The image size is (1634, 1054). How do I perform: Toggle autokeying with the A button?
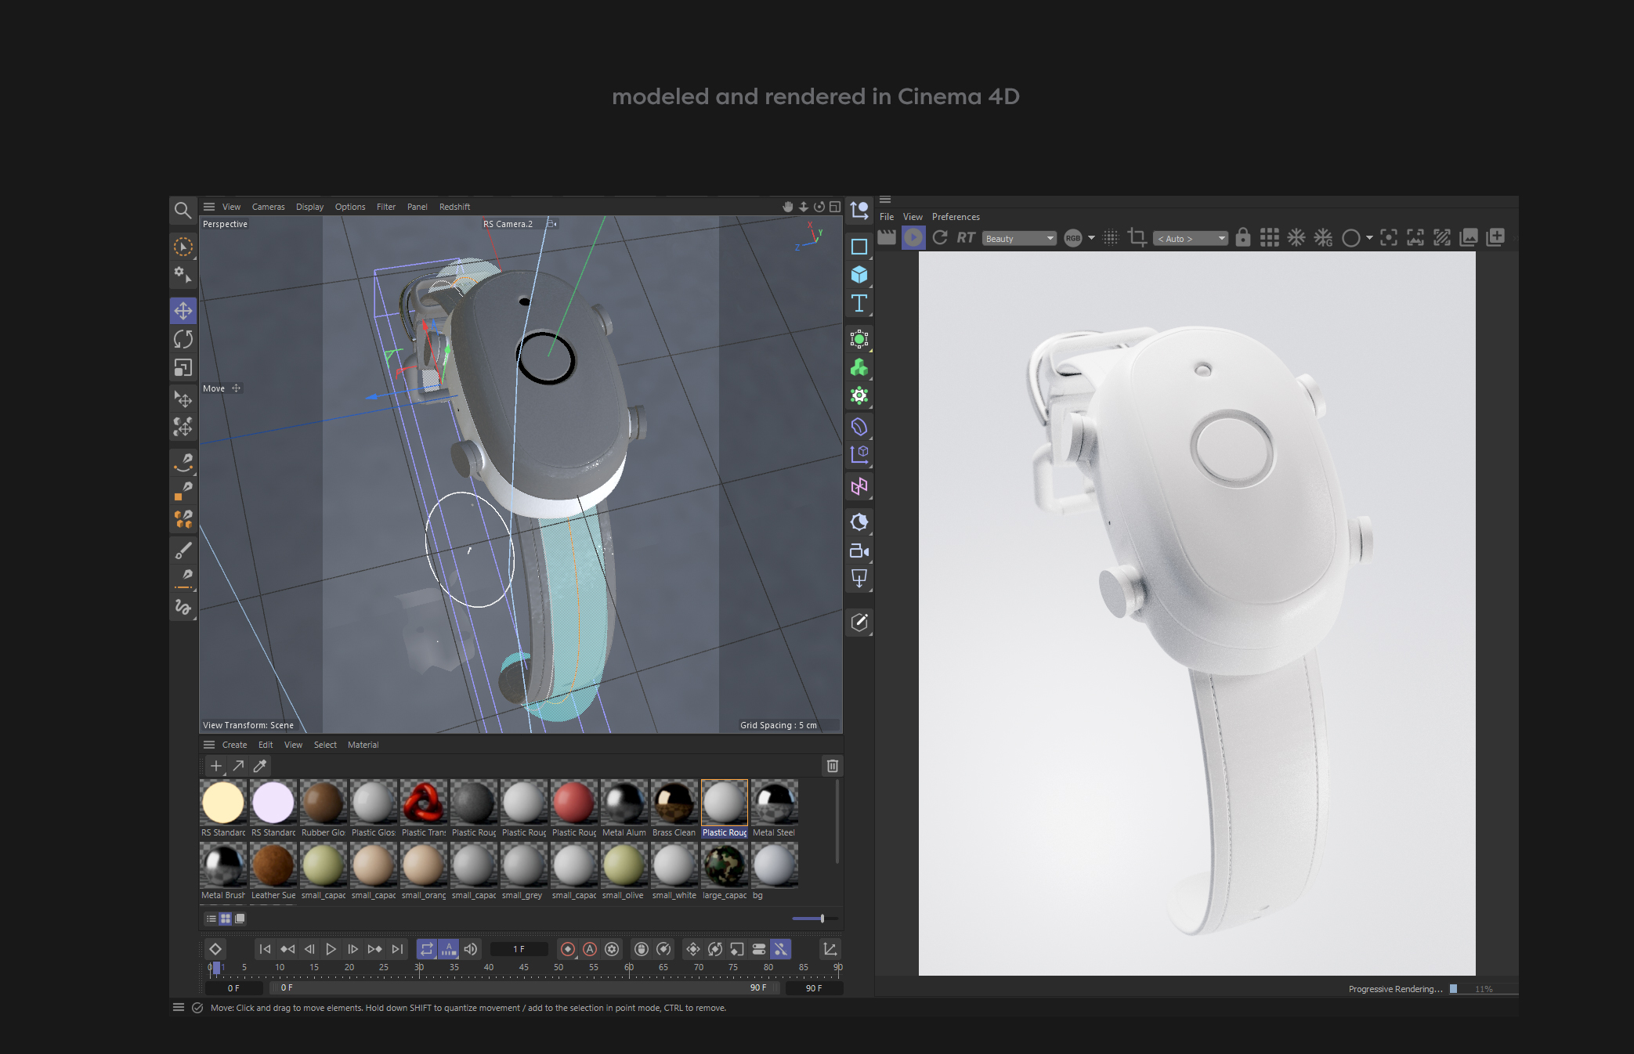[590, 949]
